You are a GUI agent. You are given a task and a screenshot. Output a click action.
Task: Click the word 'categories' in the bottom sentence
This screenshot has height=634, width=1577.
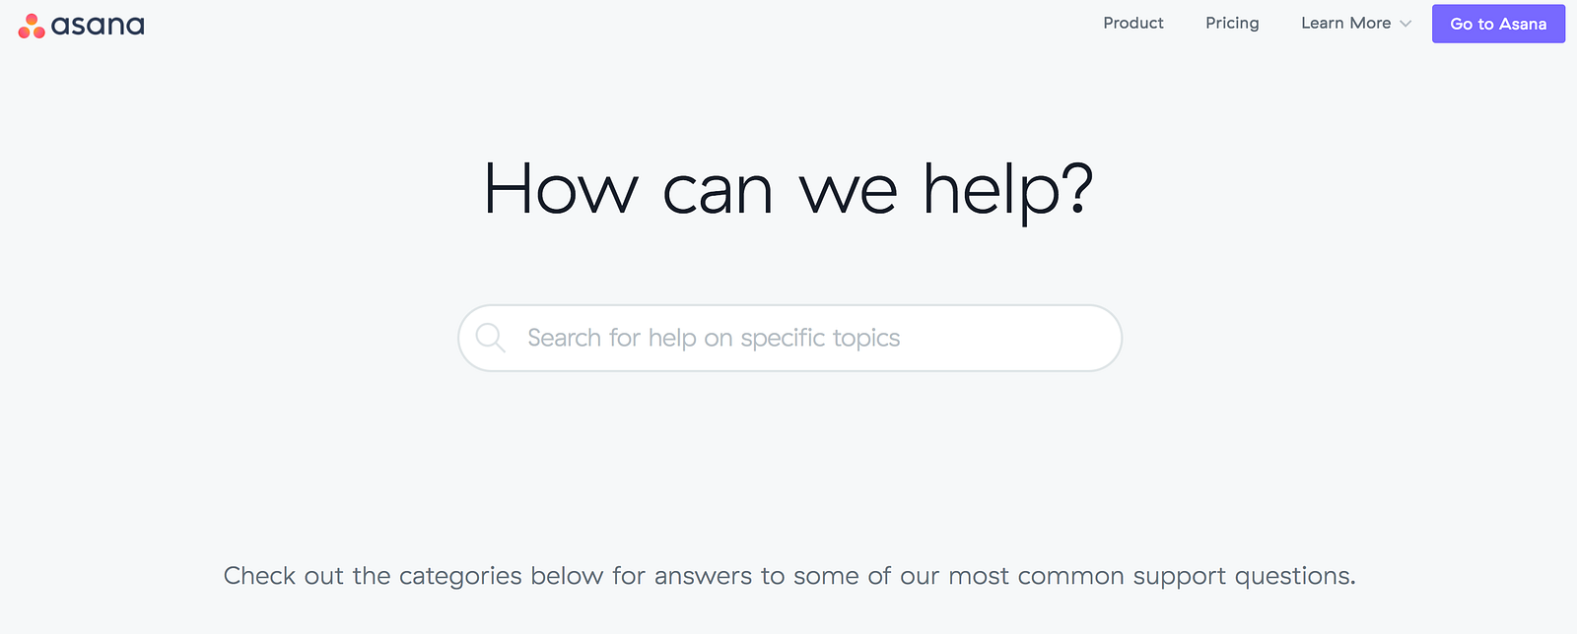459,576
